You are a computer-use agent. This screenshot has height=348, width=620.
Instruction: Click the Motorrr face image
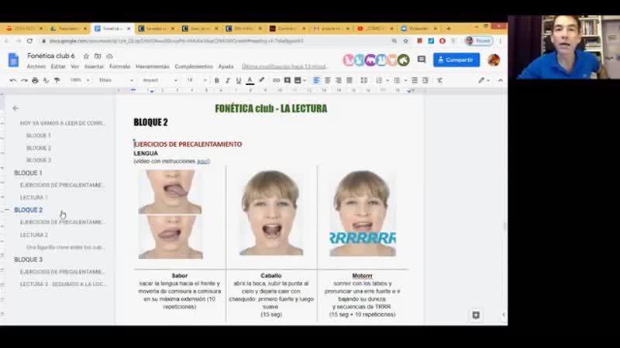point(363,213)
